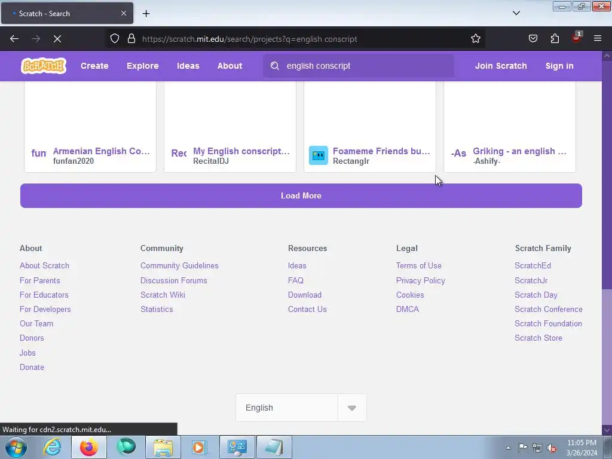Switch to Firefox in the taskbar
Image resolution: width=612 pixels, height=459 pixels.
[89, 447]
